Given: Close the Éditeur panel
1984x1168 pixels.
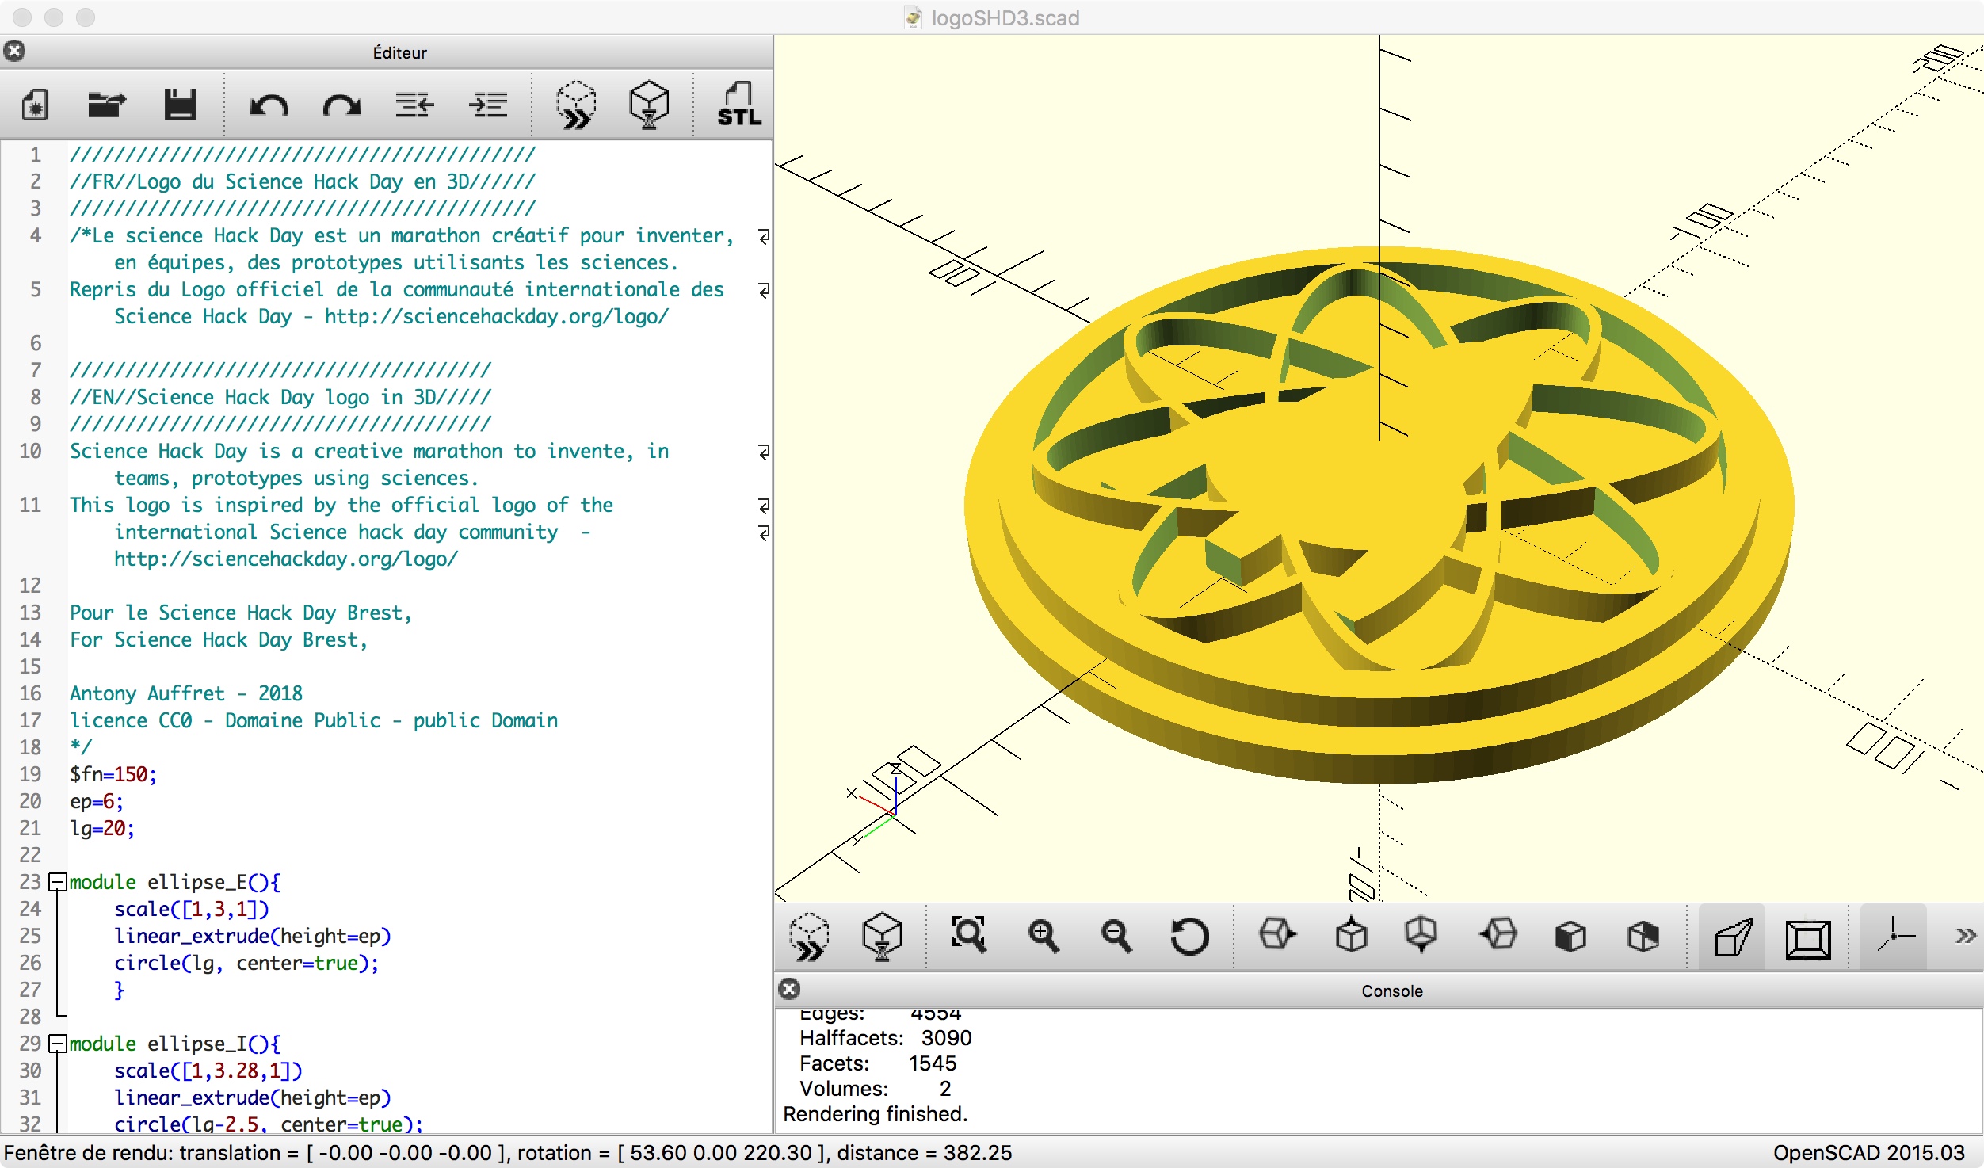Looking at the screenshot, I should [14, 52].
